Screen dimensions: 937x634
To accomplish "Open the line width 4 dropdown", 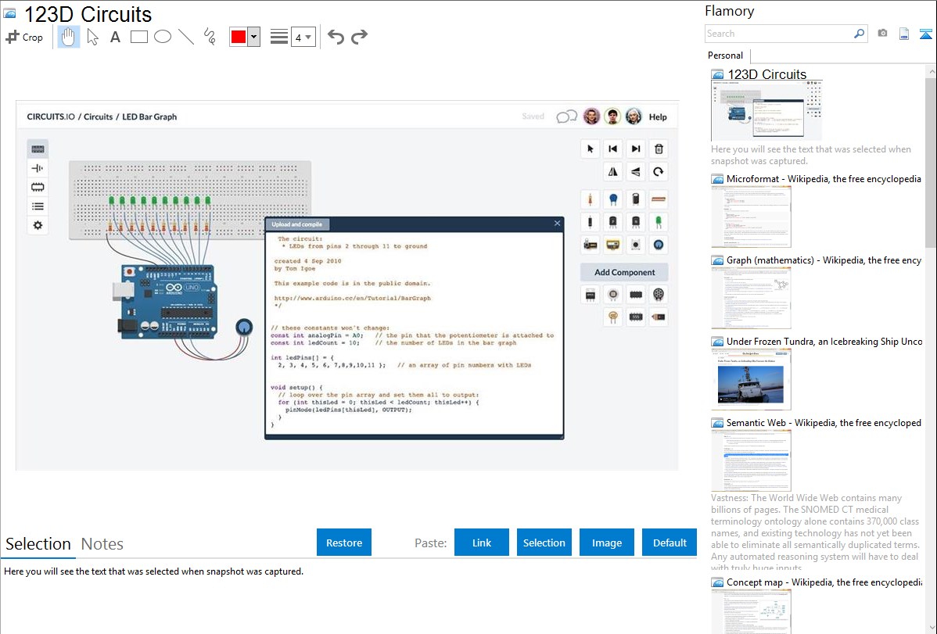I will 303,38.
